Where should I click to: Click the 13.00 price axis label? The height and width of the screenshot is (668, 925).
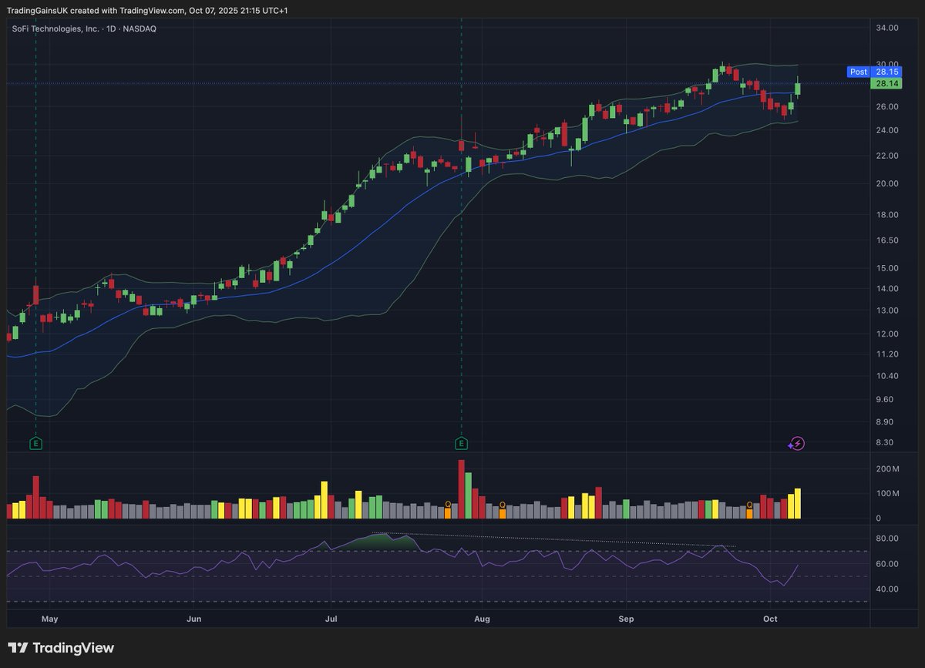888,311
